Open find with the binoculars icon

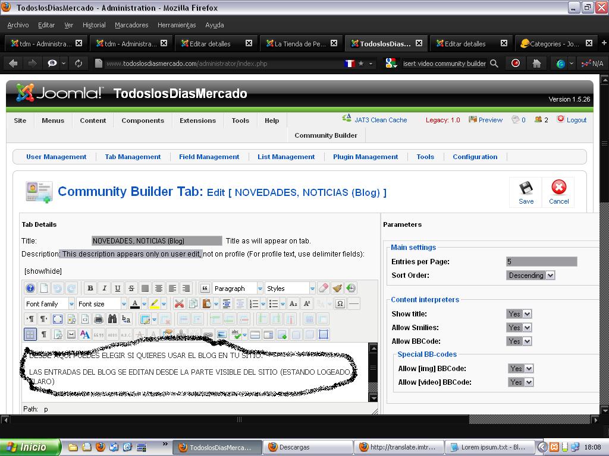click(112, 319)
